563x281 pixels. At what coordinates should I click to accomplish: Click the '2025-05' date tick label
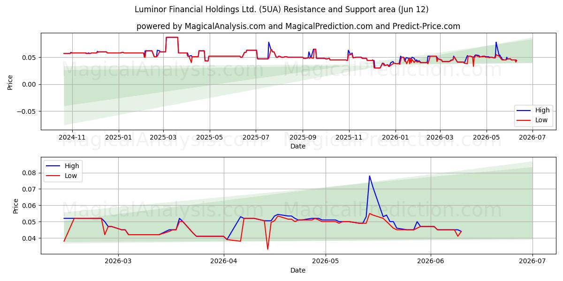coord(209,137)
